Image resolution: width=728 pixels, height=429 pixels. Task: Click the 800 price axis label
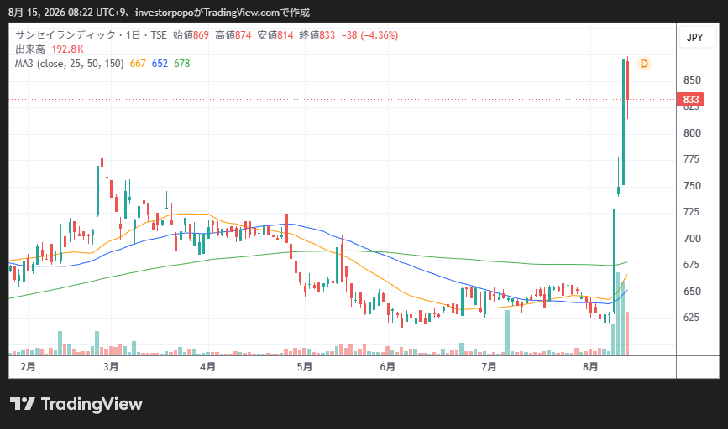coord(692,133)
